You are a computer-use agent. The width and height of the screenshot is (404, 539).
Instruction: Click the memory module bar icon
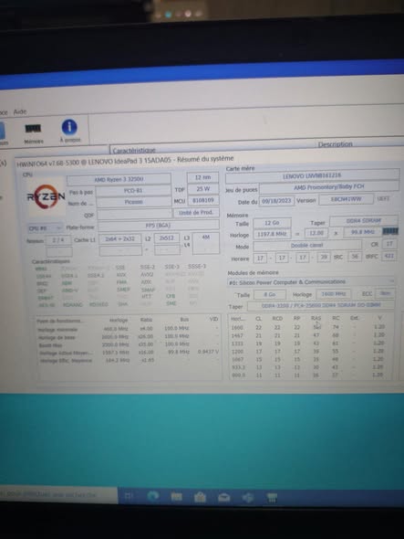pos(390,231)
